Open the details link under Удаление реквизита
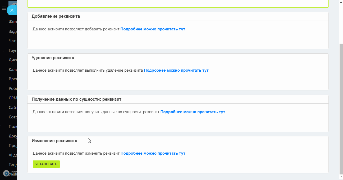 pyautogui.click(x=176, y=70)
